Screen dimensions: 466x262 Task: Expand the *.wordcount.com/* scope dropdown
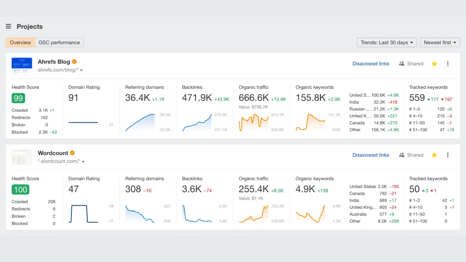(83, 161)
